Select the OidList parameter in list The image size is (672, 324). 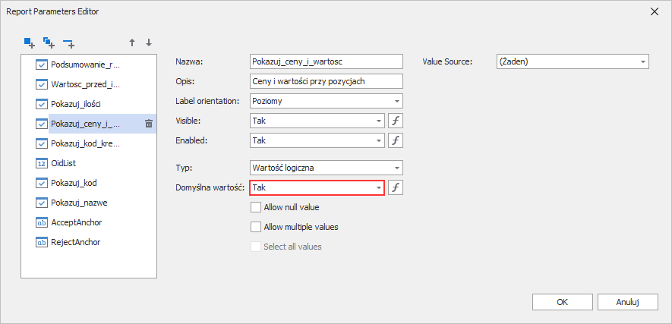[64, 163]
